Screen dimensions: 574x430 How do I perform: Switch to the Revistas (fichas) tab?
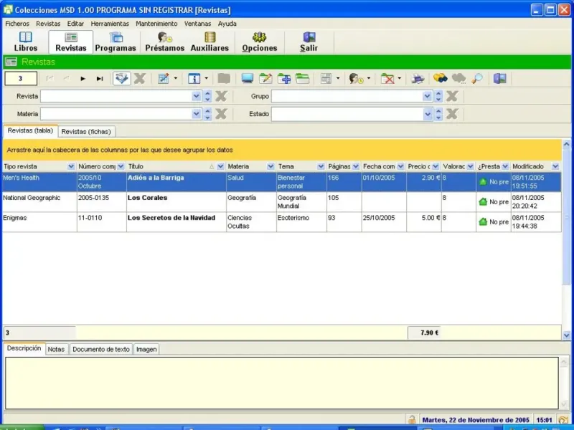(x=85, y=132)
